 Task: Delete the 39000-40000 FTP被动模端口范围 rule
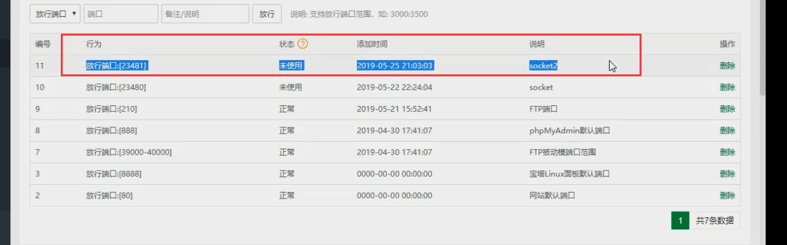point(727,152)
